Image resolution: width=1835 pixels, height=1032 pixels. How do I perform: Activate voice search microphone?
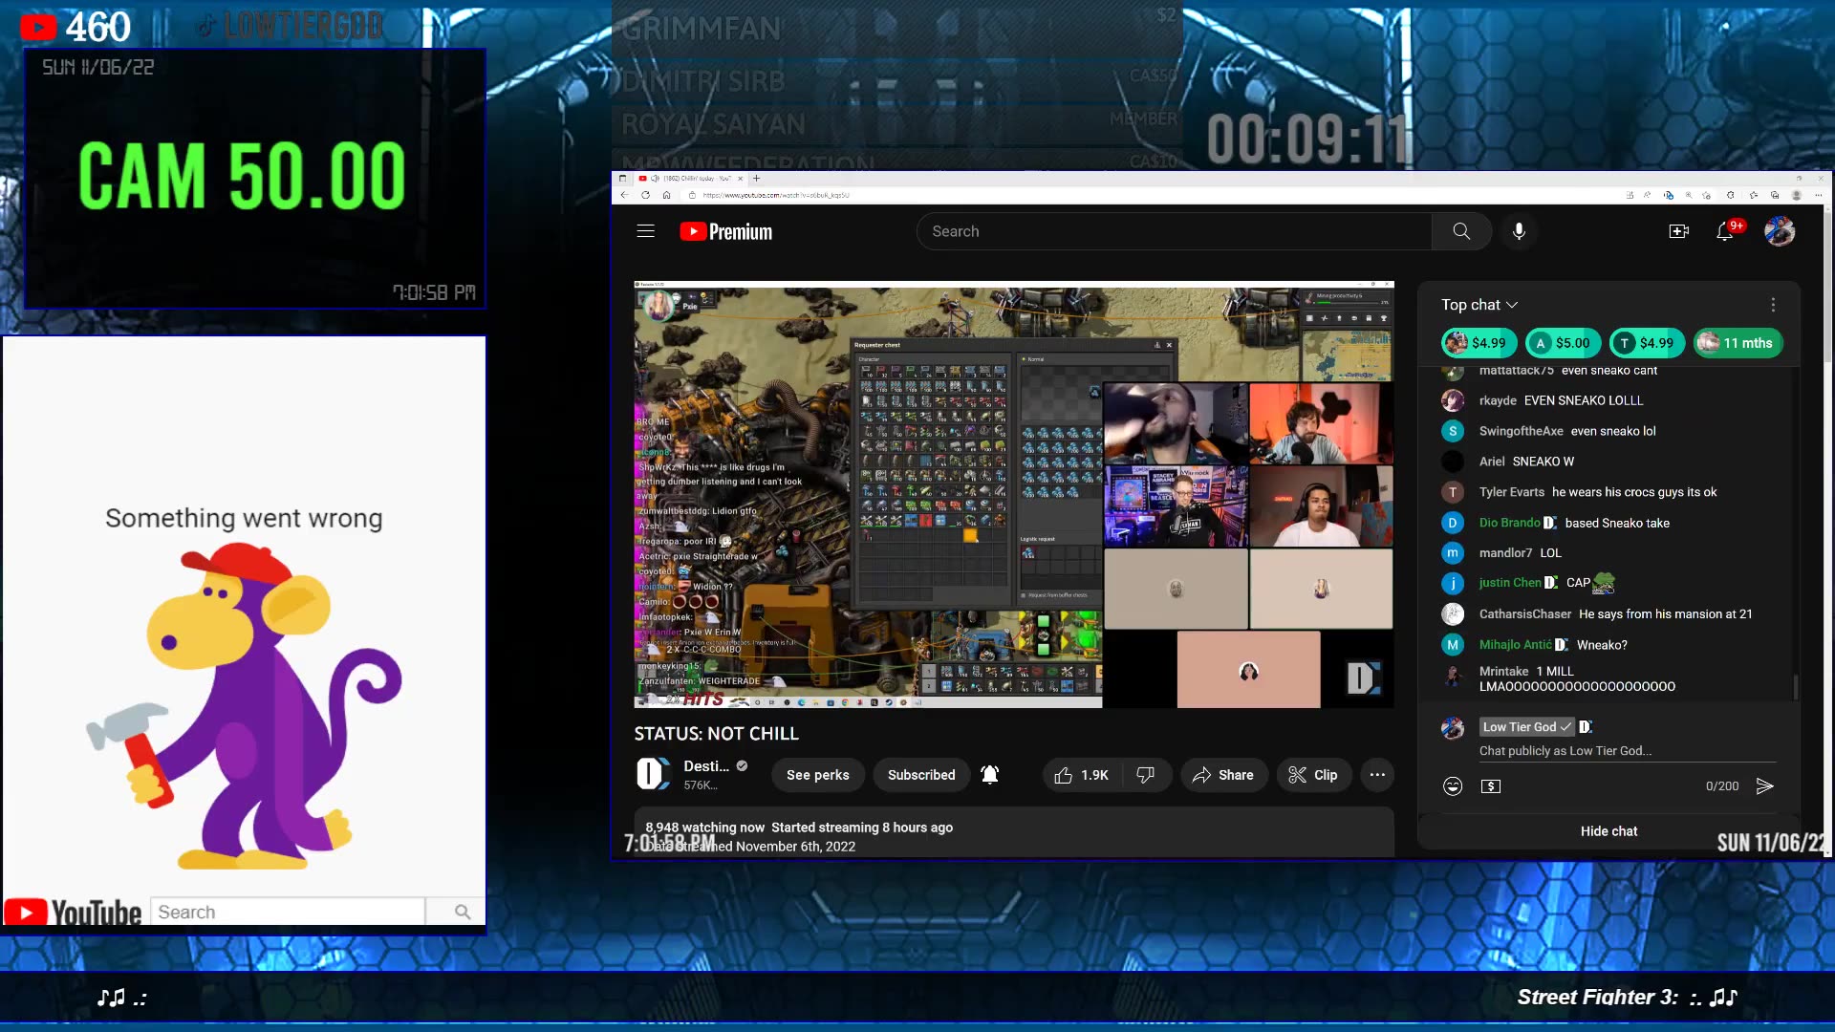1519,231
